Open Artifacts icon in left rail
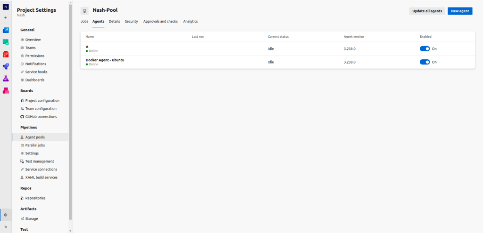Image resolution: width=483 pixels, height=233 pixels. (6, 90)
